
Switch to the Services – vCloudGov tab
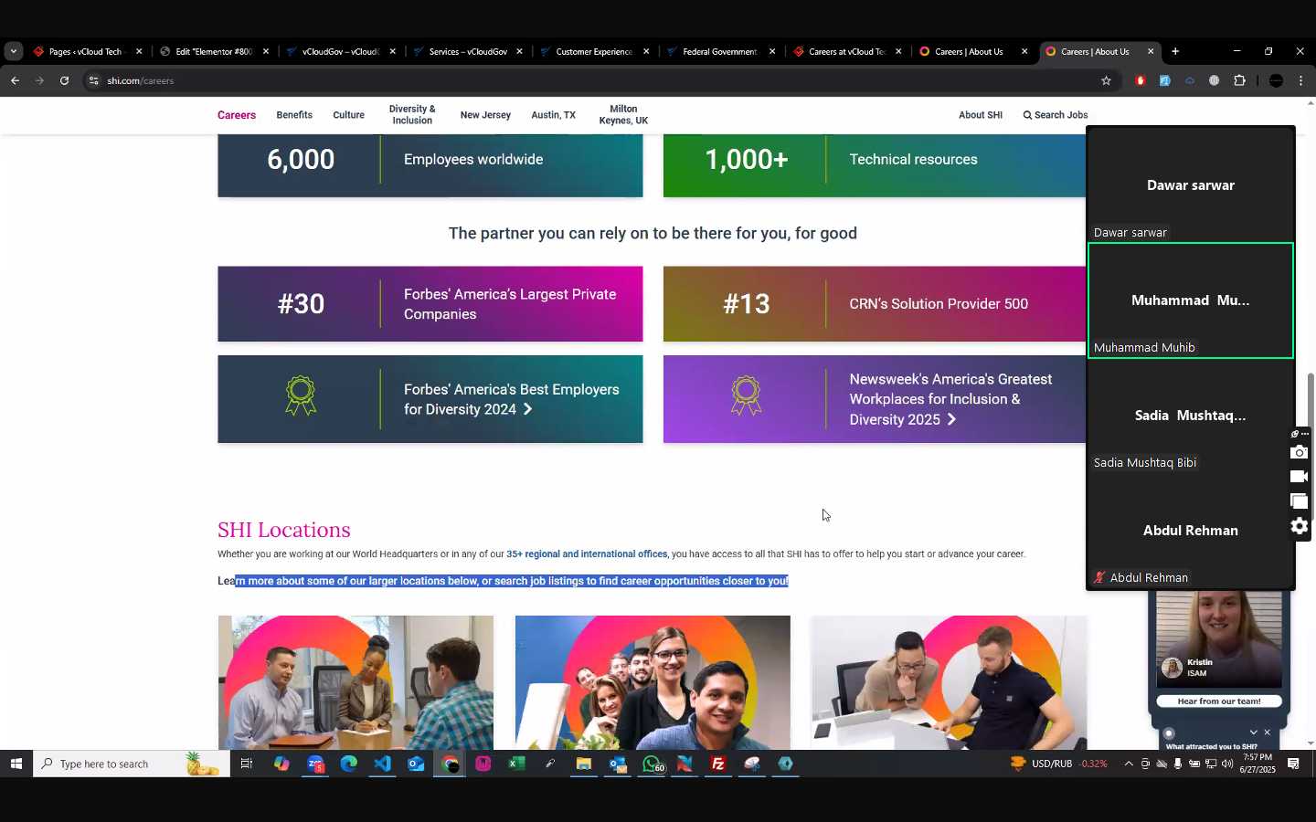(466, 51)
